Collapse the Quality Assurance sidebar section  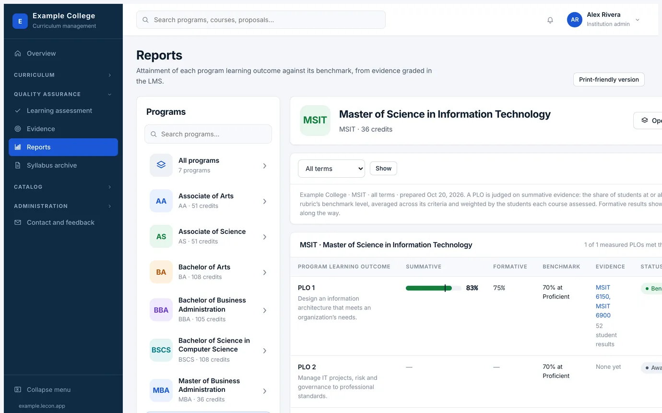[63, 94]
